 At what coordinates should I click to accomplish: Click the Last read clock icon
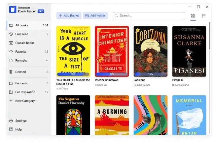coord(11,34)
